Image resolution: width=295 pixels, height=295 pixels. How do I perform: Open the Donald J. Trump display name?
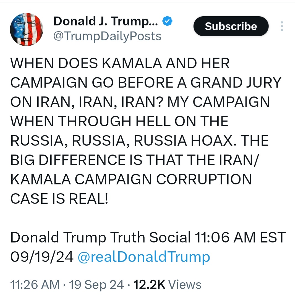point(105,21)
